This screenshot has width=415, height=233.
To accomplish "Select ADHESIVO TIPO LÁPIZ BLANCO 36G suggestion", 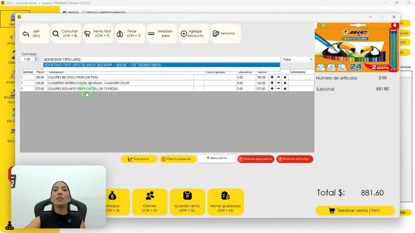I will click(x=161, y=65).
